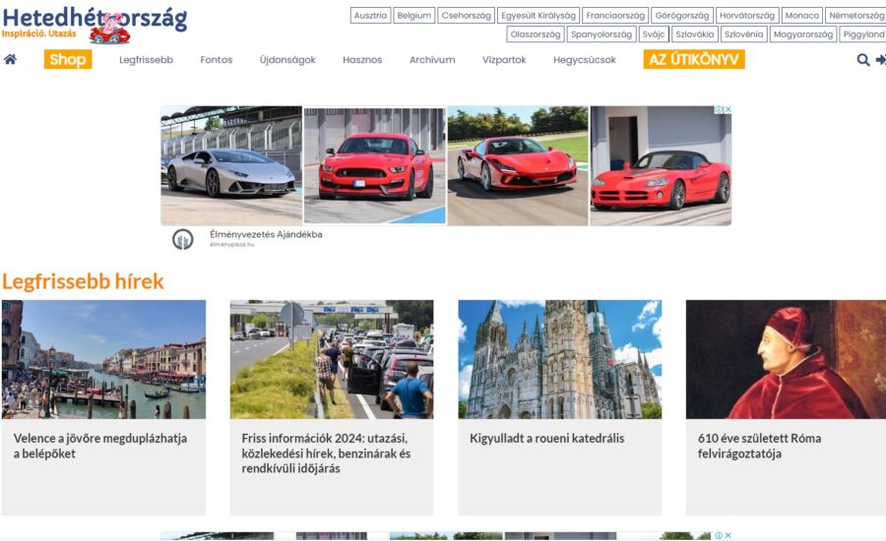Open the Kigyulladt a roueni katedrális article
886x541 pixels.
(x=546, y=439)
